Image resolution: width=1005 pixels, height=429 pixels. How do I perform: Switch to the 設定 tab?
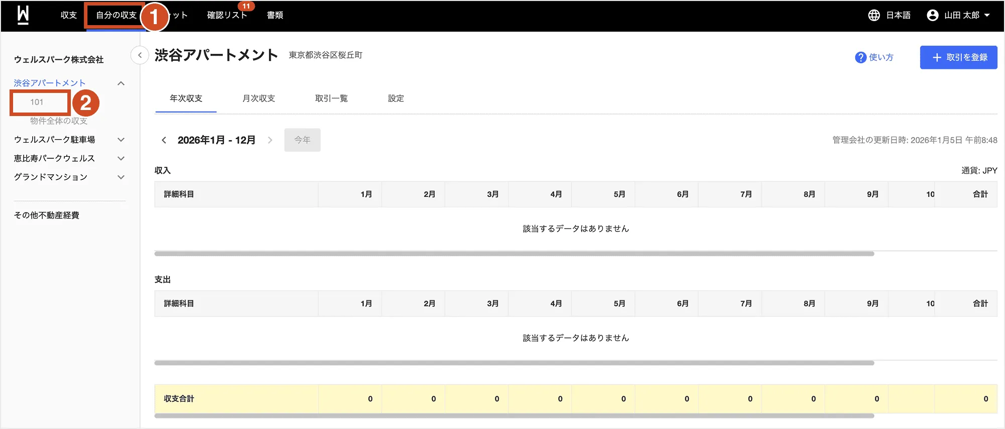[396, 98]
